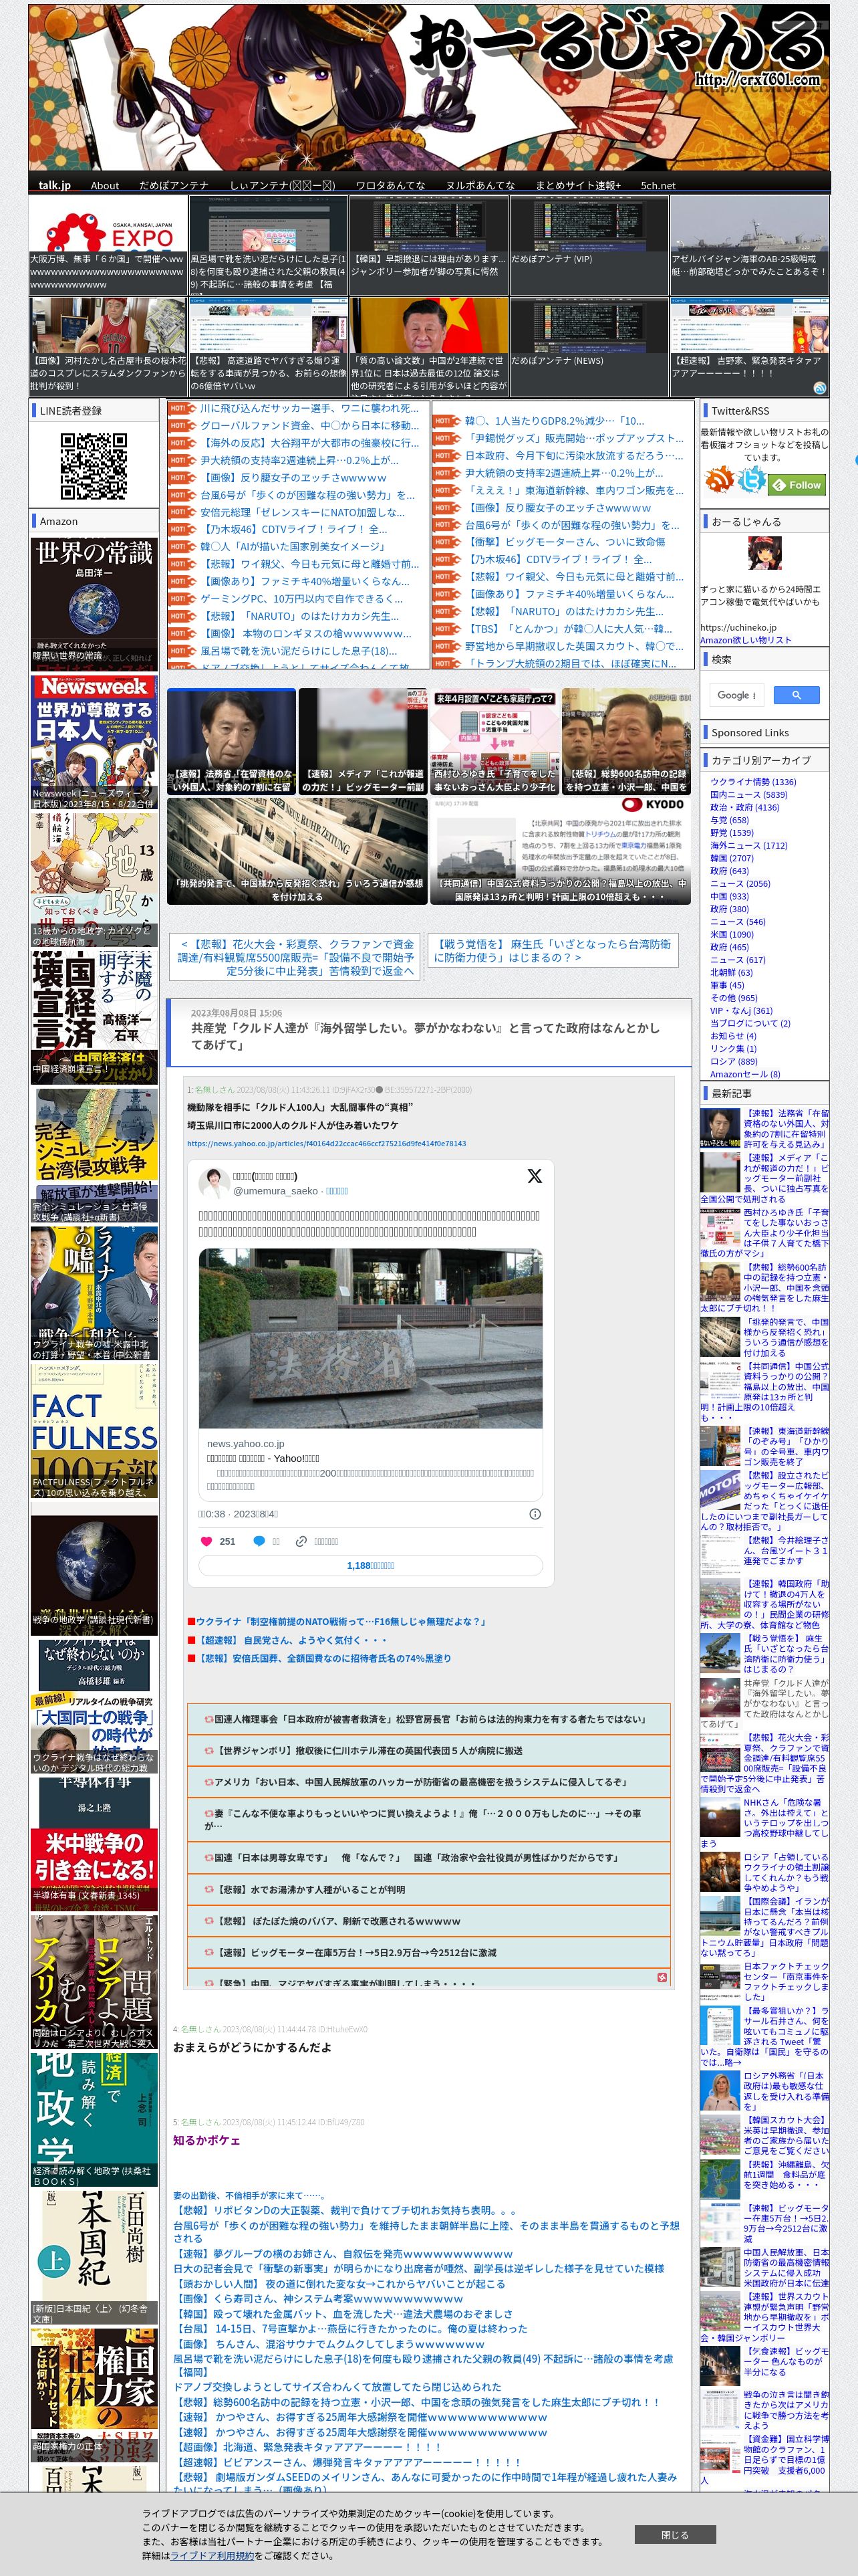This screenshot has height=2576, width=858.
Task: Click the Google search magnifier button
Action: click(x=796, y=695)
